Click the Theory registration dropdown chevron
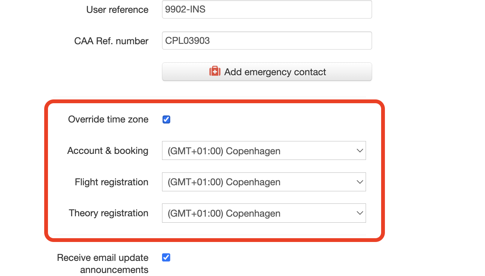The image size is (485, 276). (x=359, y=213)
